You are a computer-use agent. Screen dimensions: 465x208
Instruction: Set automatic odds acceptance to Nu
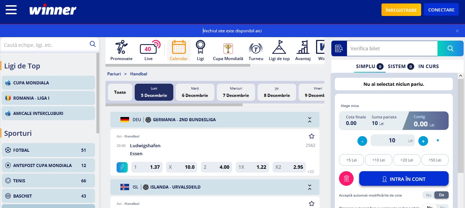(x=428, y=195)
